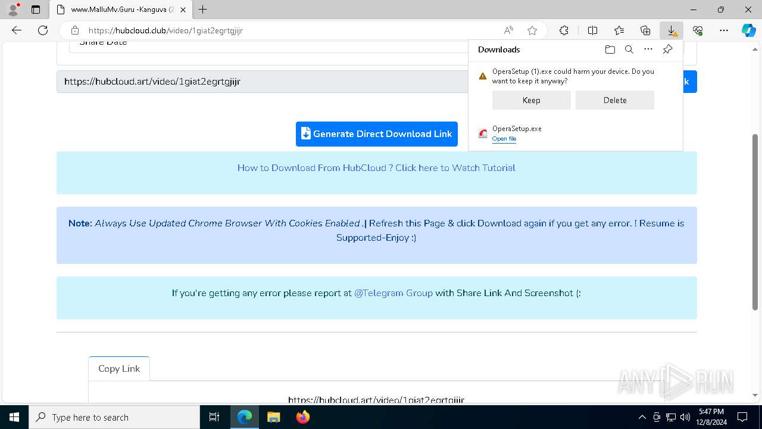The image size is (762, 429).
Task: Pin the Downloads panel
Action: [x=667, y=49]
